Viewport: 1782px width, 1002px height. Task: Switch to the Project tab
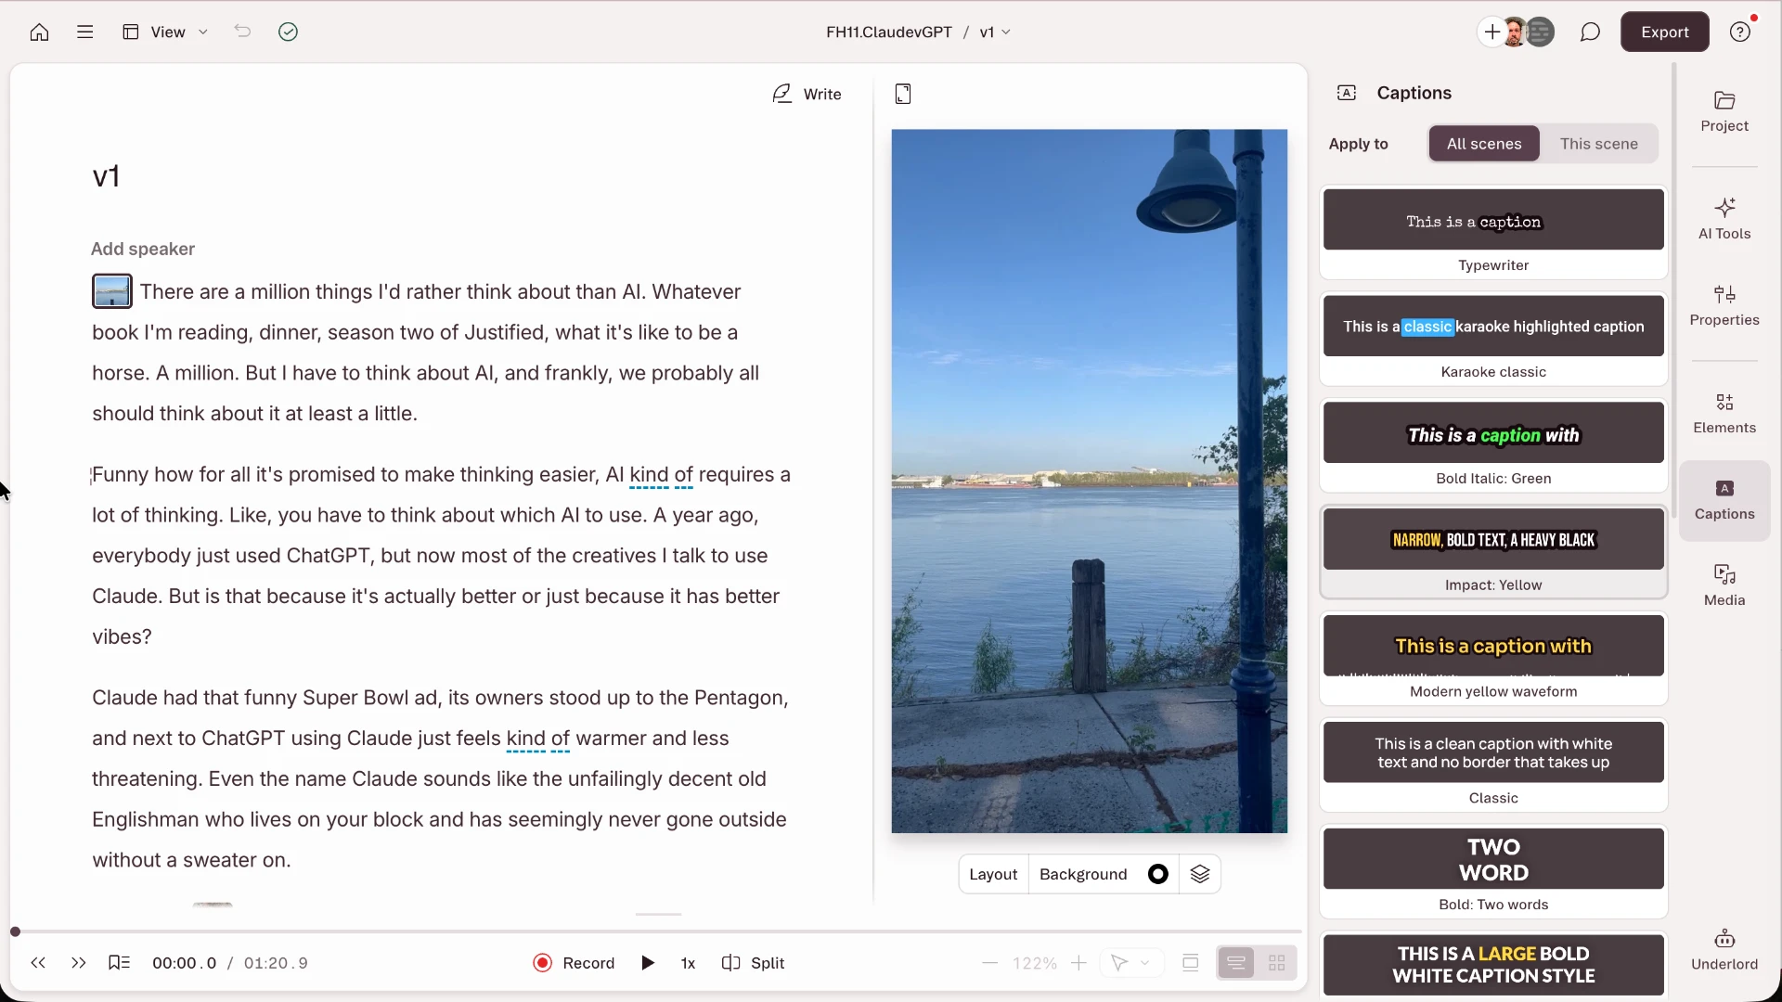(1724, 109)
